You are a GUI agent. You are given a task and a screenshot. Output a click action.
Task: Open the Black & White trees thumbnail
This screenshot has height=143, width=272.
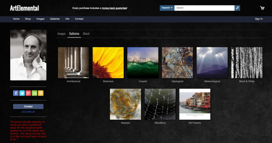click(x=247, y=63)
